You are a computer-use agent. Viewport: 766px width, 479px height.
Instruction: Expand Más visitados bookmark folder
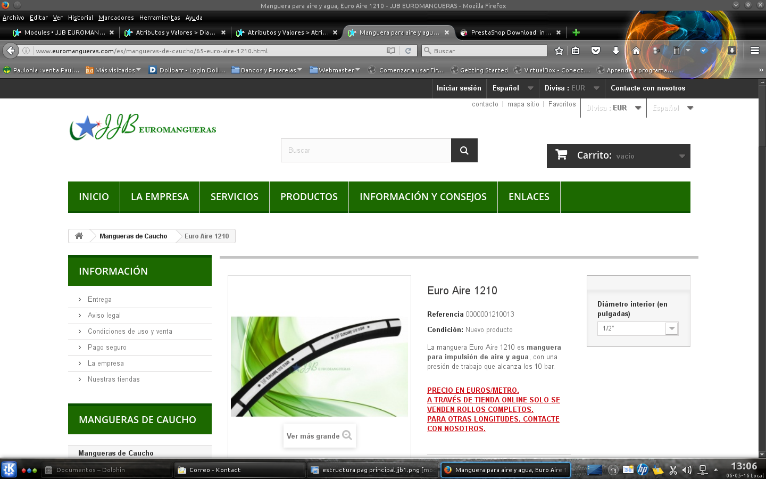coord(113,70)
